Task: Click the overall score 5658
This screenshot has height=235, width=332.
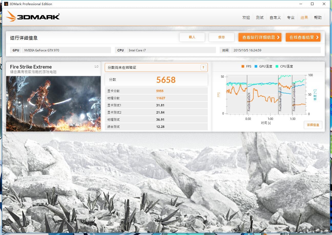Action: (x=166, y=80)
